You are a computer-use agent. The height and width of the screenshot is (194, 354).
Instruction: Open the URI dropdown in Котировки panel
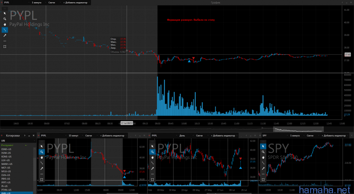[18, 141]
